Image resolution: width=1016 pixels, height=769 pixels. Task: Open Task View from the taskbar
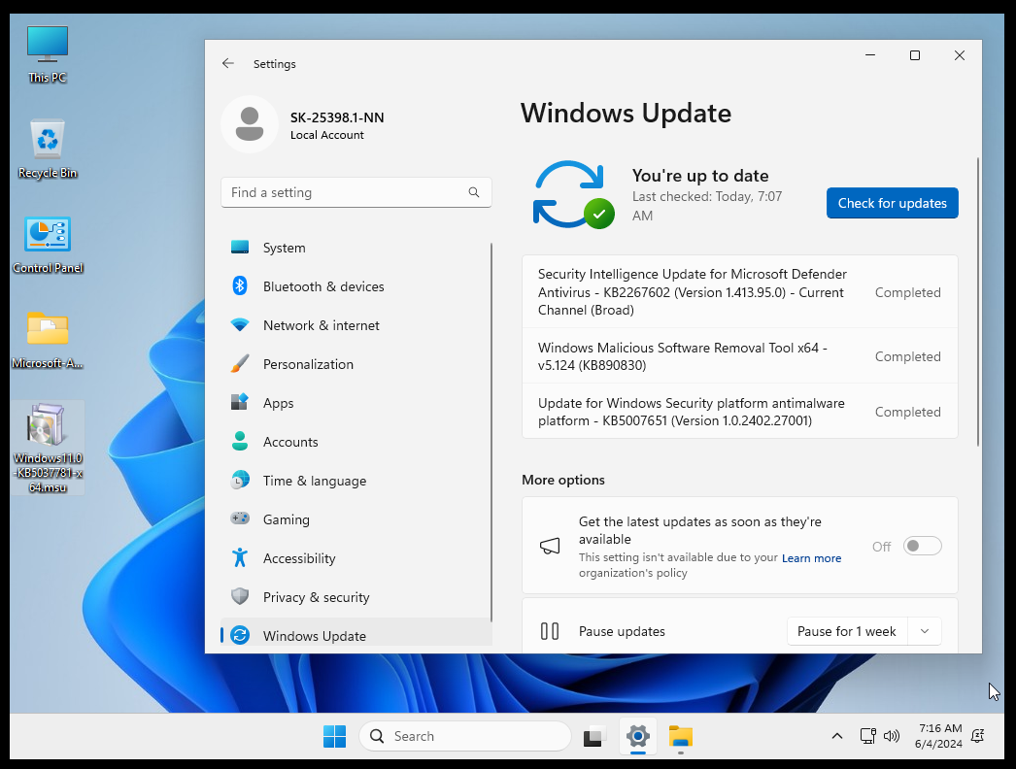pyautogui.click(x=594, y=736)
